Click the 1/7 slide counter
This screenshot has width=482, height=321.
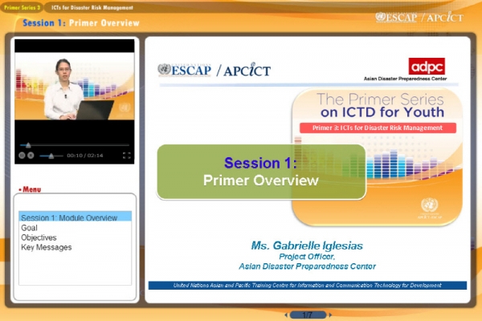coord(308,315)
